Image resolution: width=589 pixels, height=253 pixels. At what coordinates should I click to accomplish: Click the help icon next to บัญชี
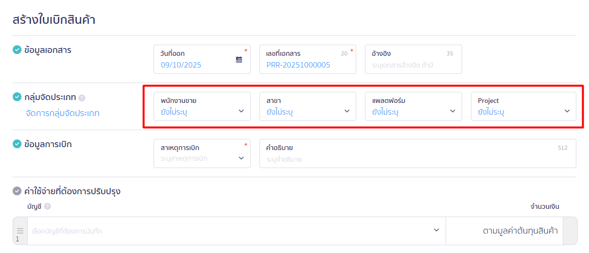[47, 206]
